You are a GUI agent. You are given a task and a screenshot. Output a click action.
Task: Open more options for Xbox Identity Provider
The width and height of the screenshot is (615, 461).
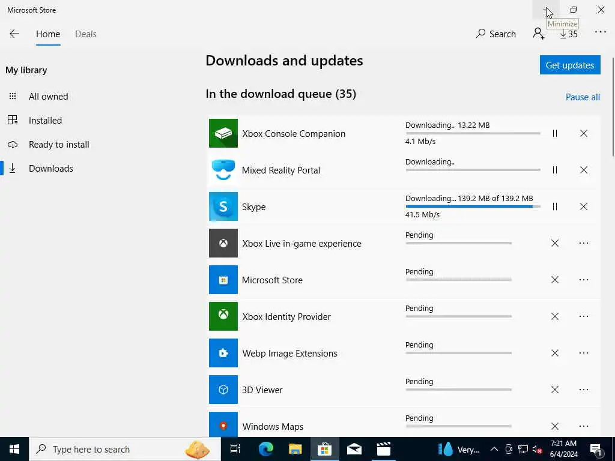[584, 316]
